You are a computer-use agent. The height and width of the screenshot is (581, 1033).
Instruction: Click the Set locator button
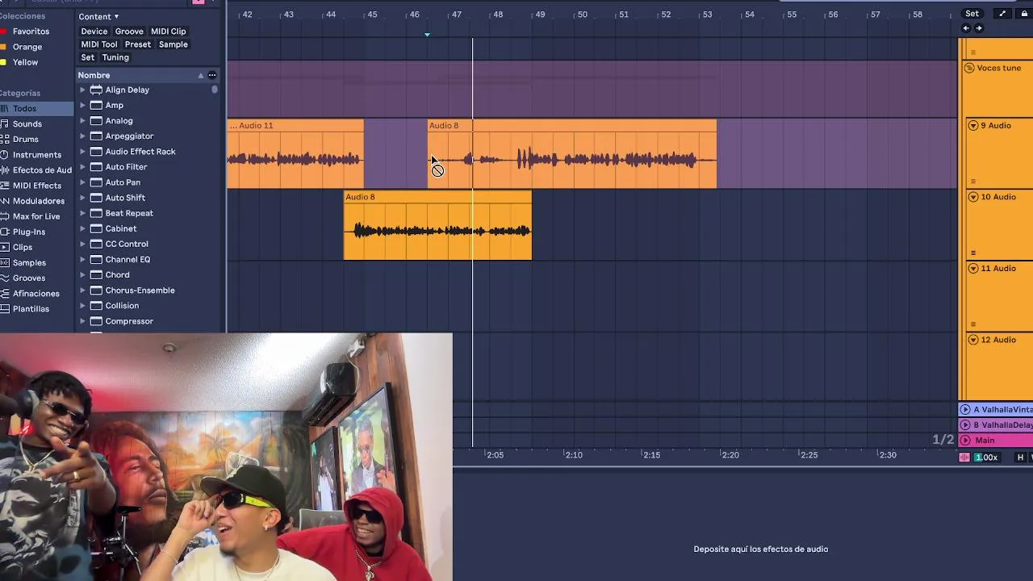pos(972,14)
